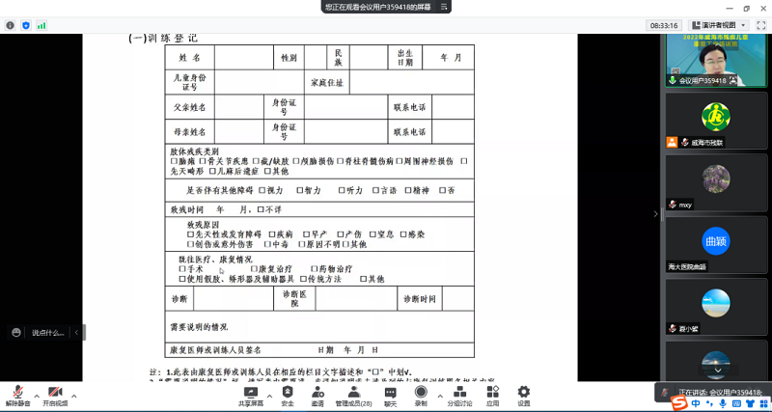Click the emoji smiley icon

16,333
